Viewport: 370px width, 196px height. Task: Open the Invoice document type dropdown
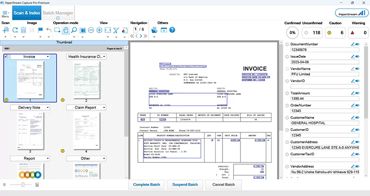pos(48,56)
